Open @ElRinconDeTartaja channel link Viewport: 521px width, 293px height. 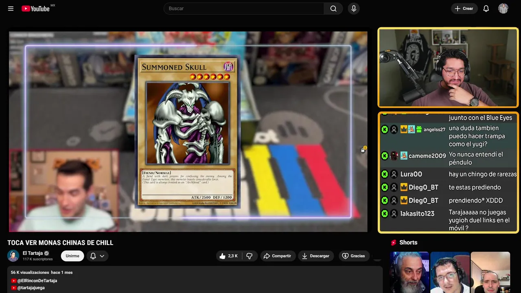[x=37, y=281]
